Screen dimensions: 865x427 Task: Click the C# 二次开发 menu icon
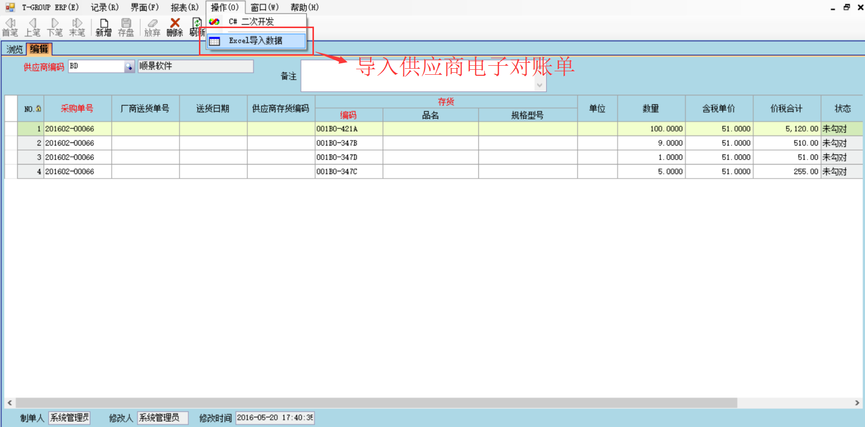[x=214, y=22]
